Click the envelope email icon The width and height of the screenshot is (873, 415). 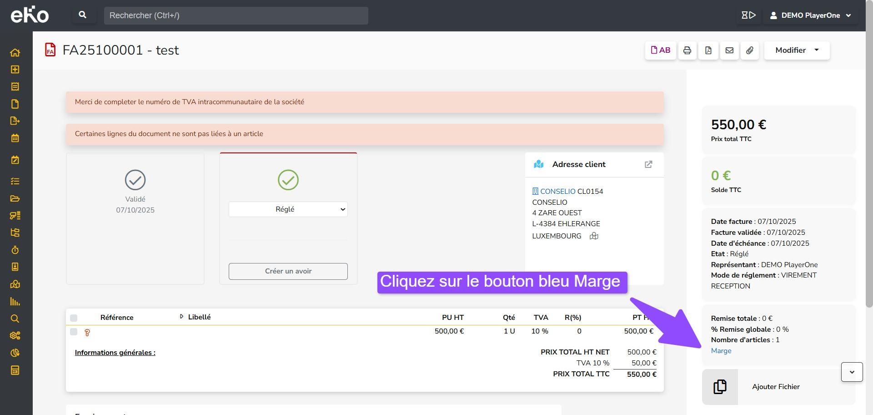(729, 51)
